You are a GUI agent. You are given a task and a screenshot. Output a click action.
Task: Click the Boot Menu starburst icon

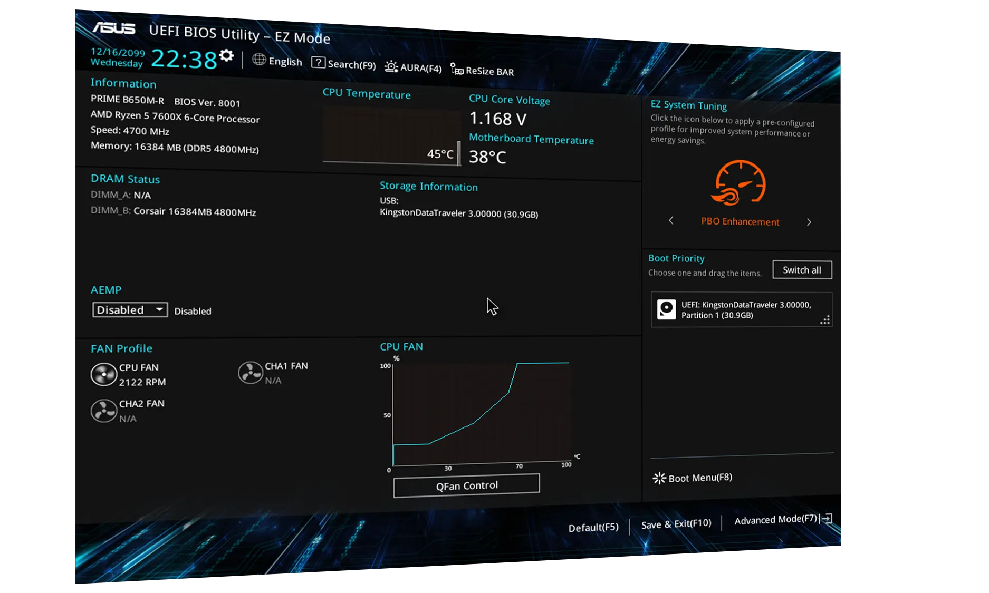point(659,478)
